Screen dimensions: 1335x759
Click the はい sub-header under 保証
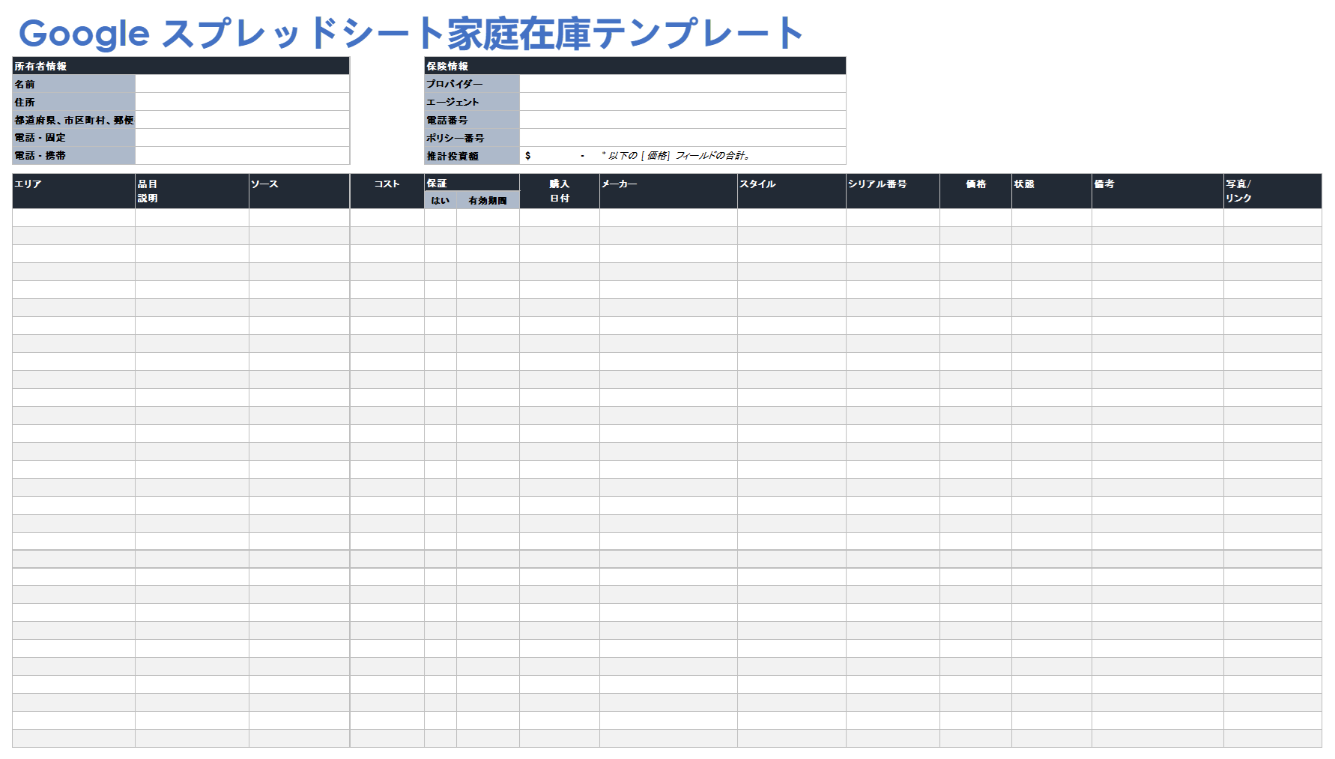tap(441, 200)
